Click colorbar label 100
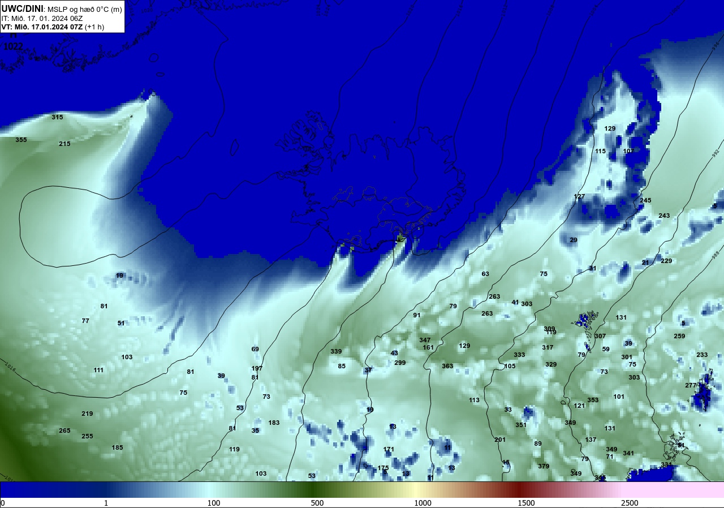The height and width of the screenshot is (508, 724). pyautogui.click(x=213, y=503)
